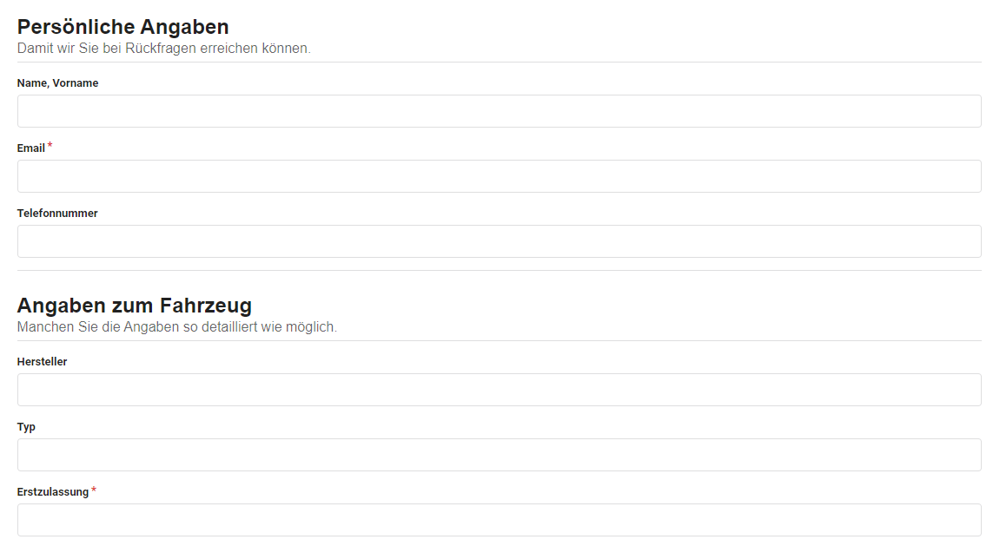
Task: Click the Name, Vorname input field
Action: [499, 111]
